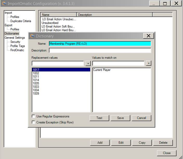Select replacement value 1009
The width and height of the screenshot is (183, 159).
pos(61,94)
